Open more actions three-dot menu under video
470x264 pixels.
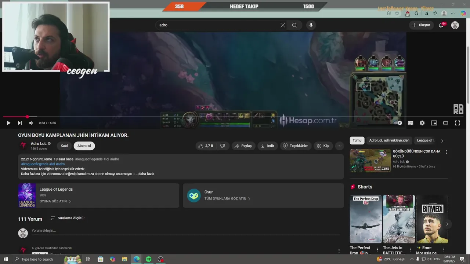(x=339, y=146)
